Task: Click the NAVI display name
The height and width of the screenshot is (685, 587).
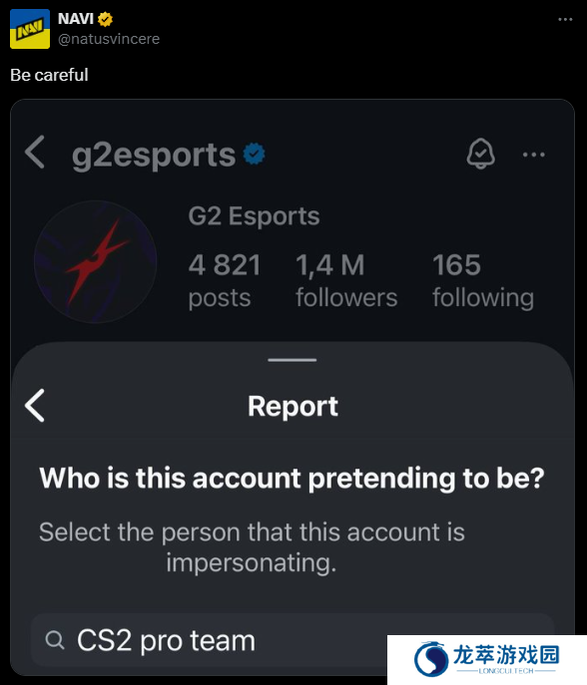Action: click(76, 19)
